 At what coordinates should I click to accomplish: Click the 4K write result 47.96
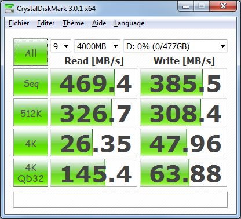[184, 143]
